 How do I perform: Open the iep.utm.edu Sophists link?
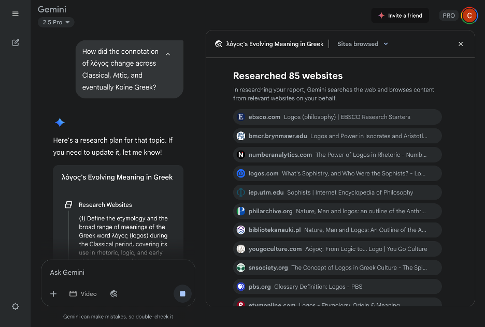pos(337,192)
